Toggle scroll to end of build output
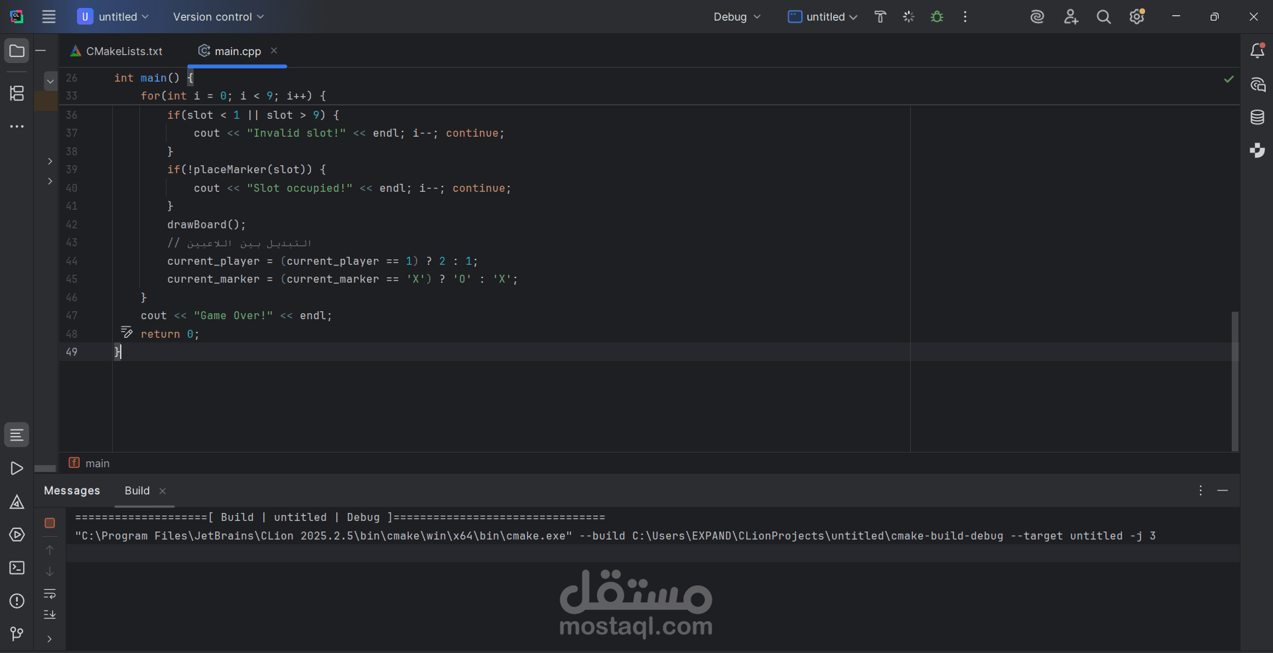 click(50, 615)
